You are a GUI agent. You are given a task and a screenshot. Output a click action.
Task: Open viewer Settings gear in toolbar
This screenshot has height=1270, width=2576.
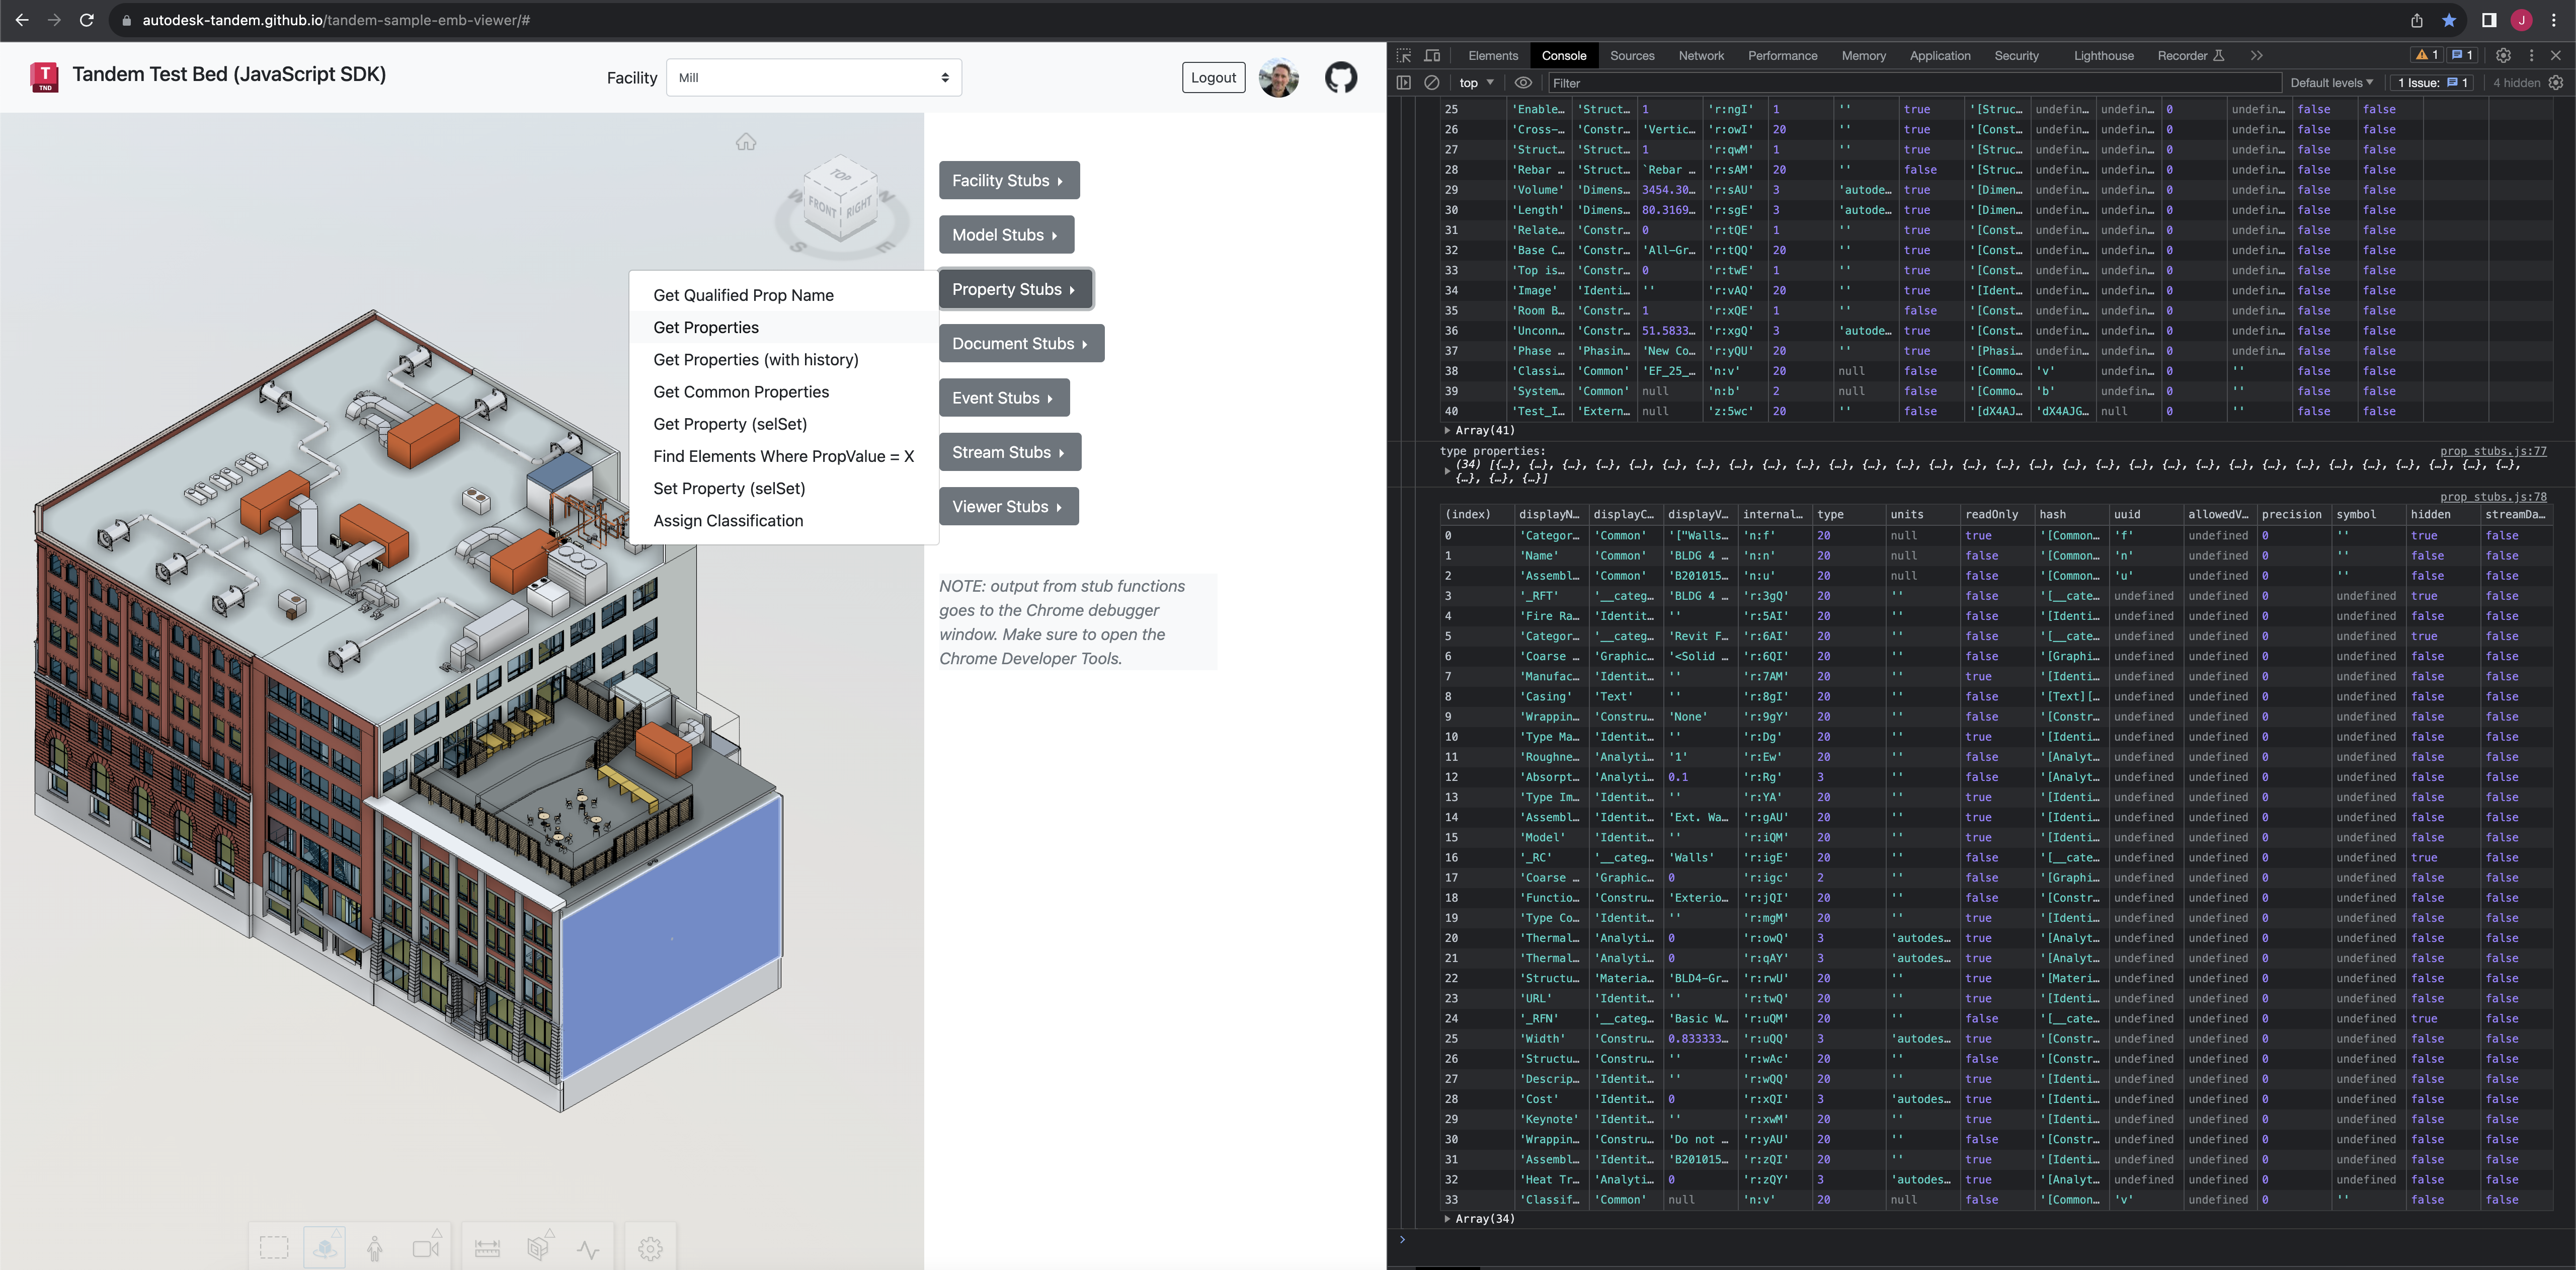pyautogui.click(x=650, y=1248)
